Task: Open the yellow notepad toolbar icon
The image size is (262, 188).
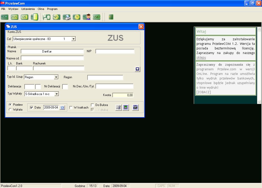Action: 35,17
